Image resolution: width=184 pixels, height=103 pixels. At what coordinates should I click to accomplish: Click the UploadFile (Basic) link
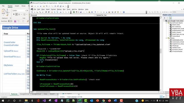pos(11,51)
